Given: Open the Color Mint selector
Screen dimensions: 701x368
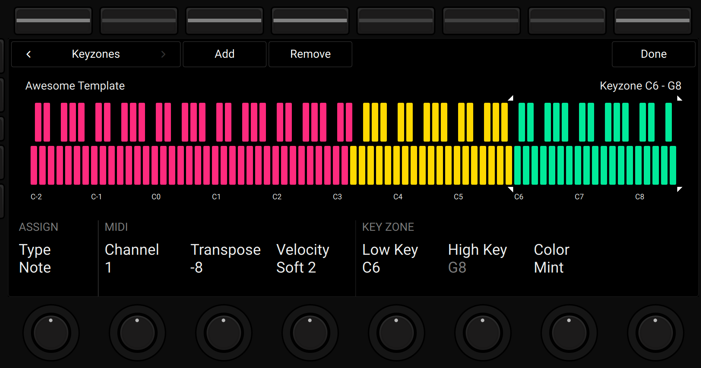Looking at the screenshot, I should point(551,259).
